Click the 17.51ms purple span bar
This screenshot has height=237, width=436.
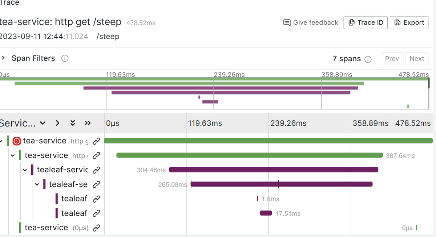(x=266, y=213)
